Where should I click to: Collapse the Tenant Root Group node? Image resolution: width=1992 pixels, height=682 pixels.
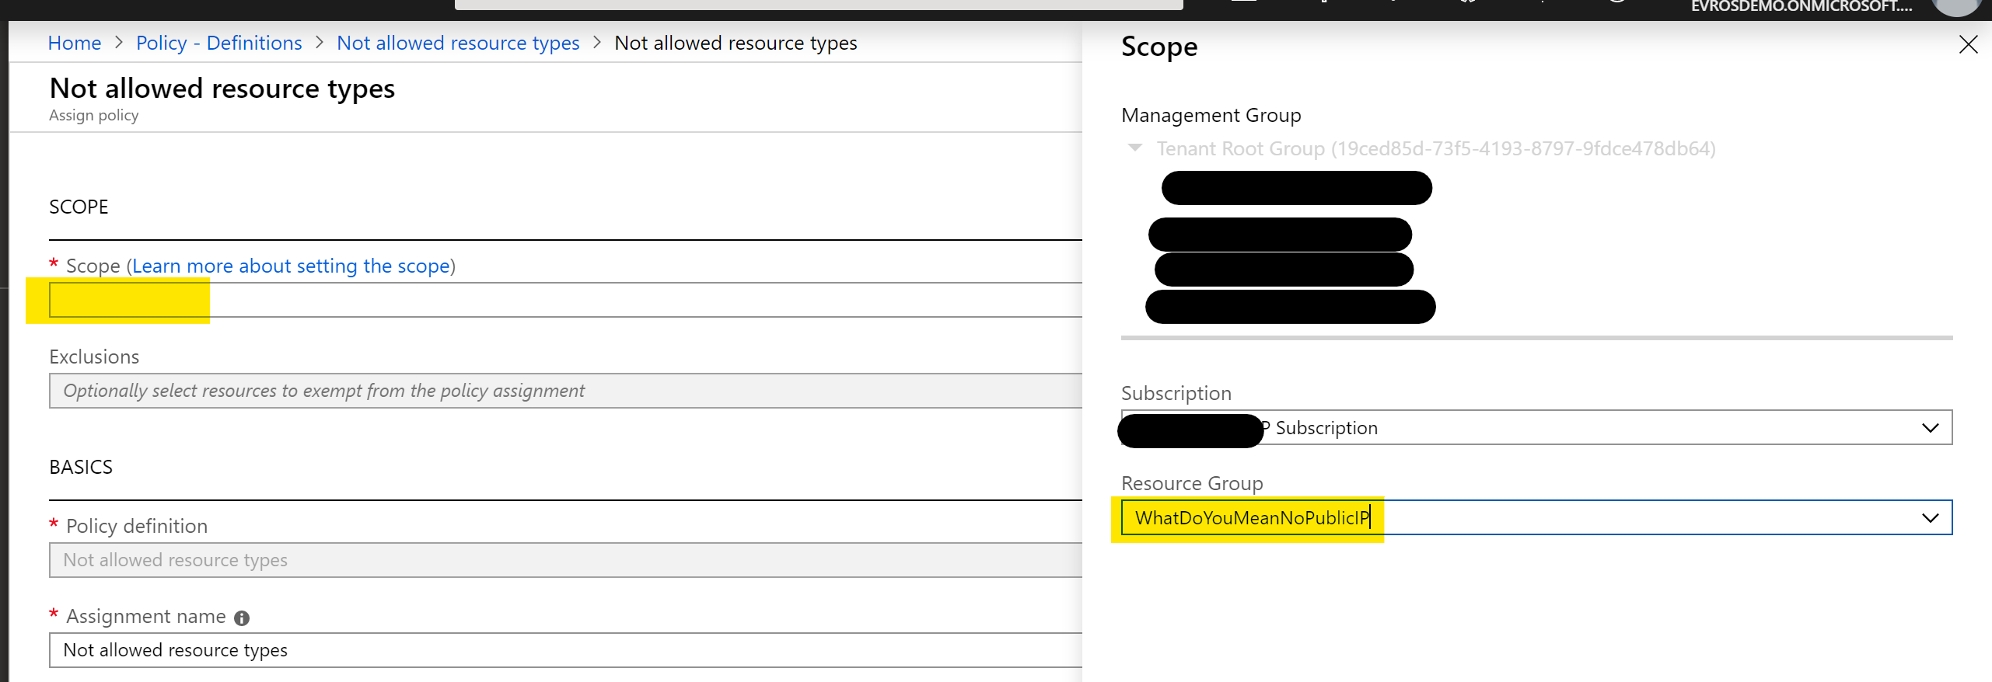tap(1135, 148)
